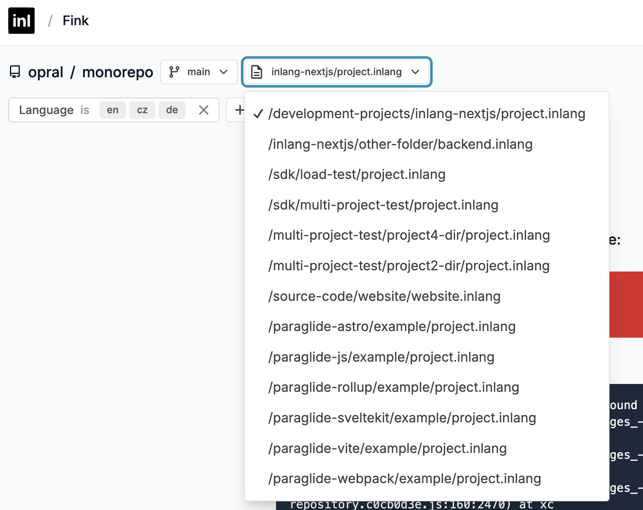Click the 'en' language tag
Viewport: 643px width, 510px height.
113,110
